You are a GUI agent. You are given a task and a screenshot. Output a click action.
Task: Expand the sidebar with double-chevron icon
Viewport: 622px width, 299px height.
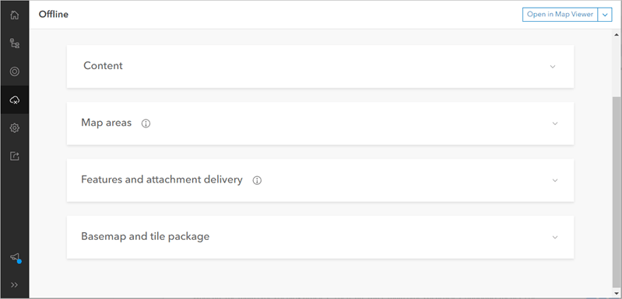[x=15, y=285]
